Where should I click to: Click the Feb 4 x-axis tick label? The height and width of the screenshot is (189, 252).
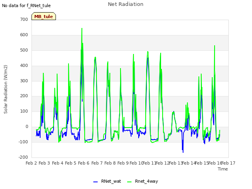click(x=57, y=163)
